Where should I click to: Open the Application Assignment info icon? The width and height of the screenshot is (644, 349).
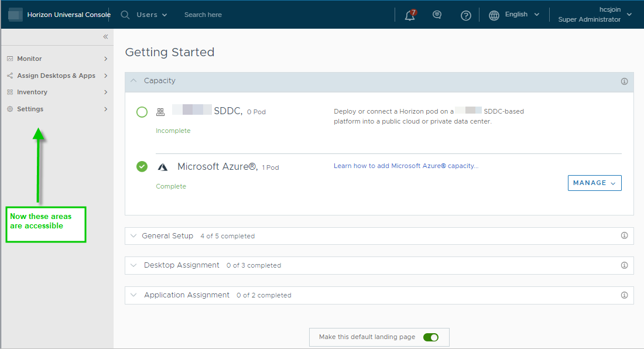tap(624, 295)
